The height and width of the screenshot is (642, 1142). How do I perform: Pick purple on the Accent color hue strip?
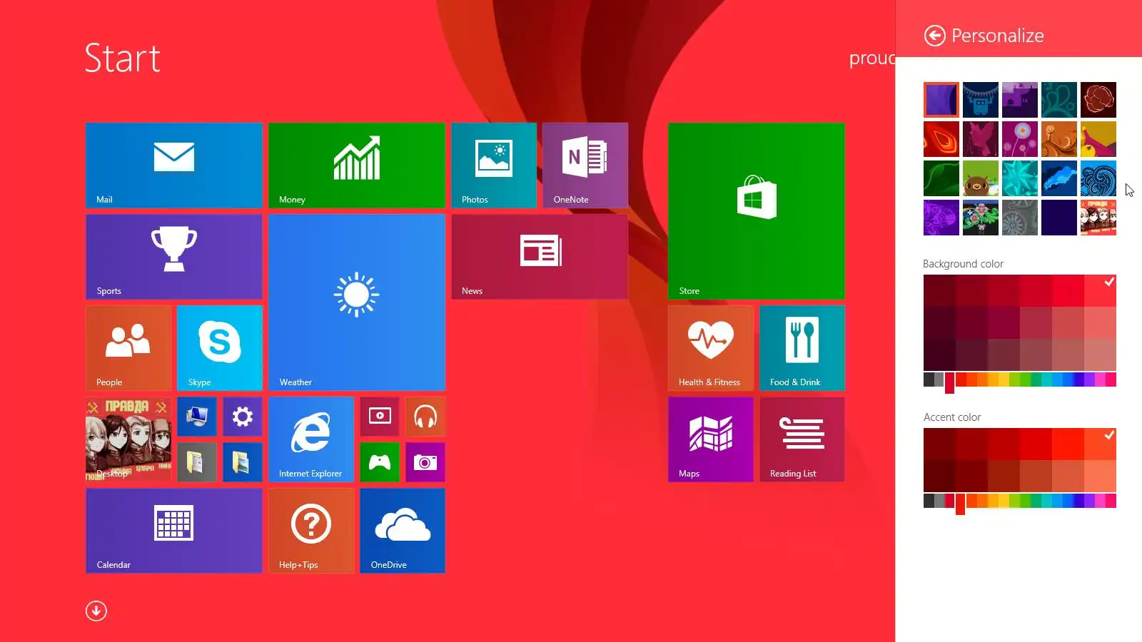coord(1089,501)
